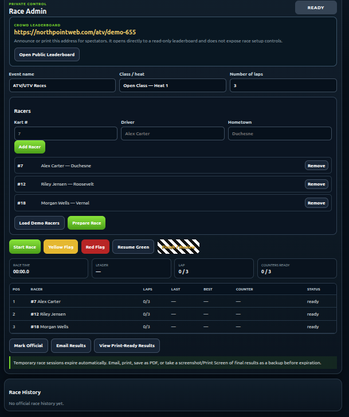Viewport: 349px width, 417px height.
Task: Open View Print-Ready Results
Action: coord(127,346)
